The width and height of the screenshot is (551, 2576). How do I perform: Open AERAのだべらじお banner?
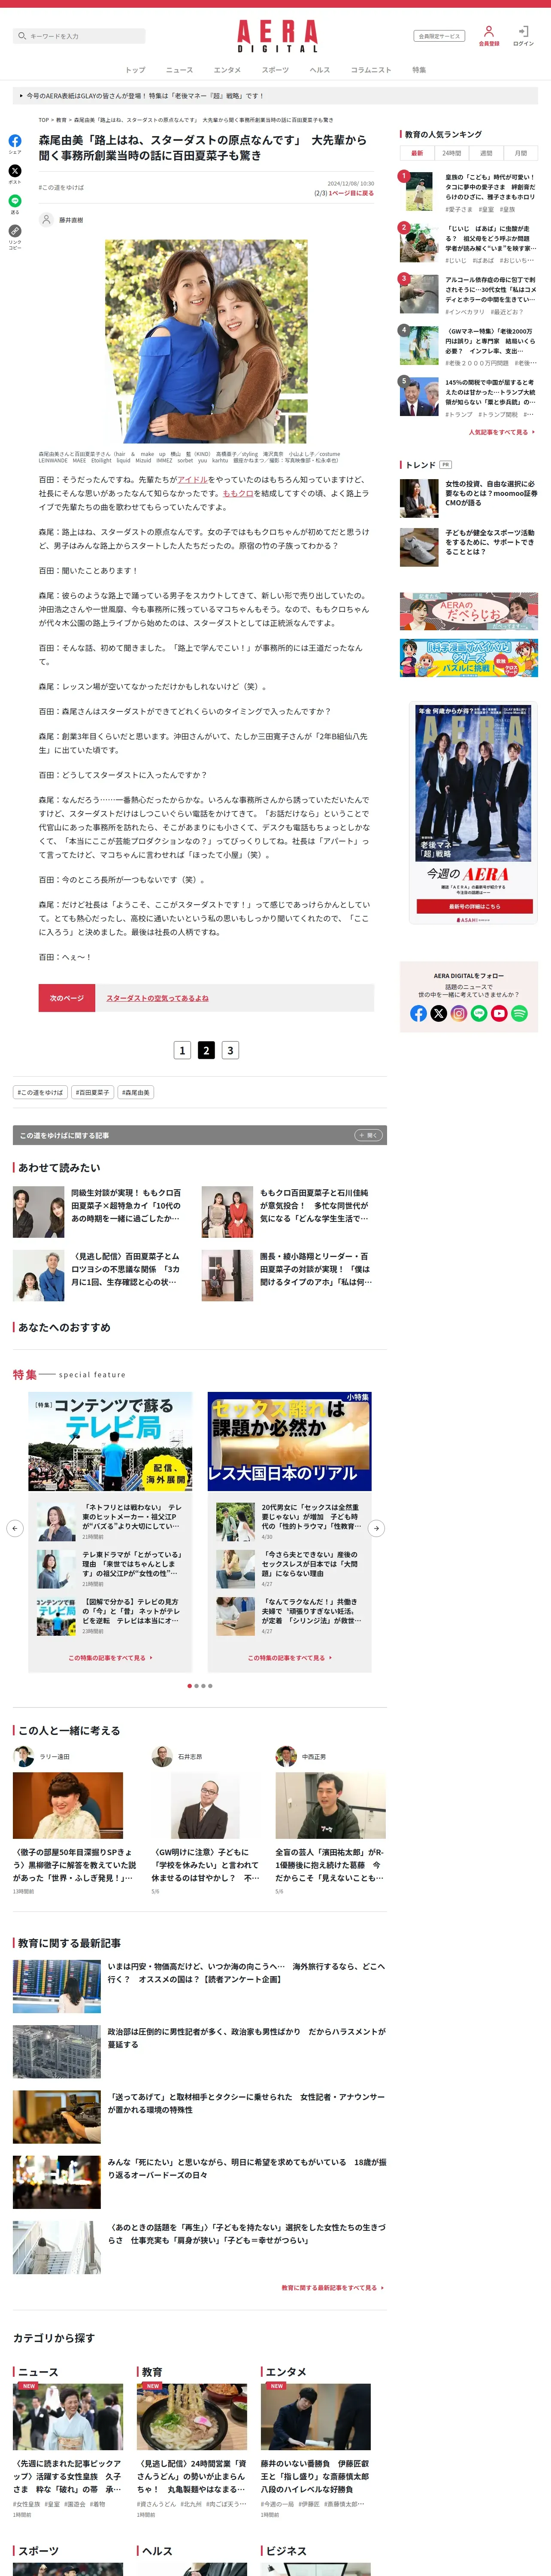[469, 611]
